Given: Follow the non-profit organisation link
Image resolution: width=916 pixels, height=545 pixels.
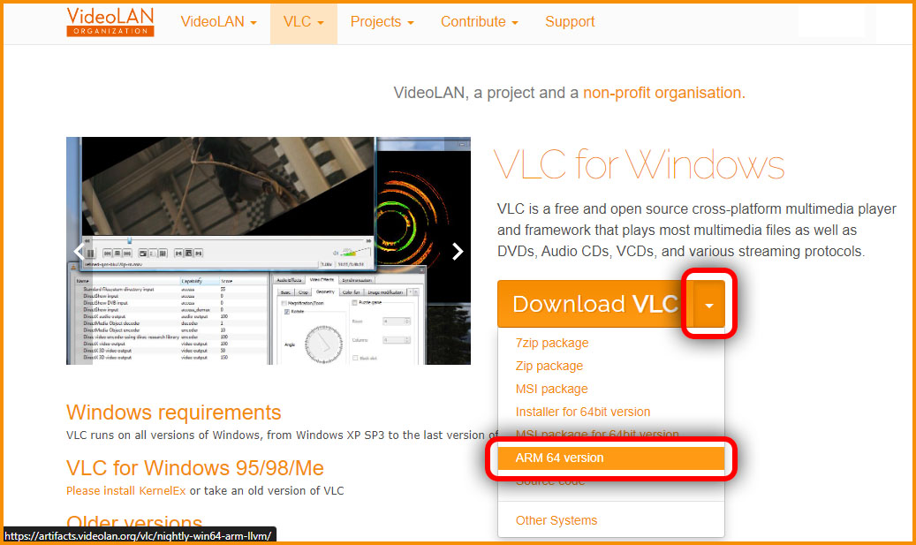Looking at the screenshot, I should (662, 93).
